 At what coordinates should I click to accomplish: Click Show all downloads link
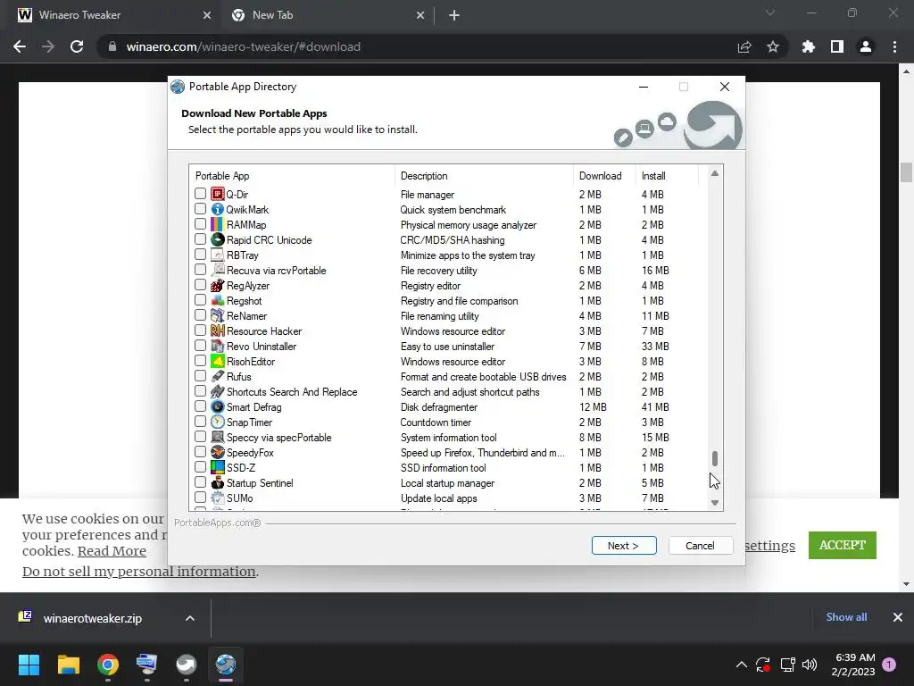pyautogui.click(x=846, y=617)
